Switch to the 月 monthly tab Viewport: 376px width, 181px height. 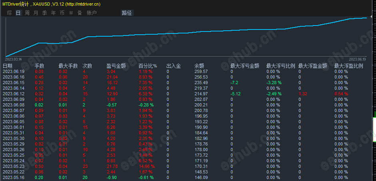pyautogui.click(x=36, y=13)
